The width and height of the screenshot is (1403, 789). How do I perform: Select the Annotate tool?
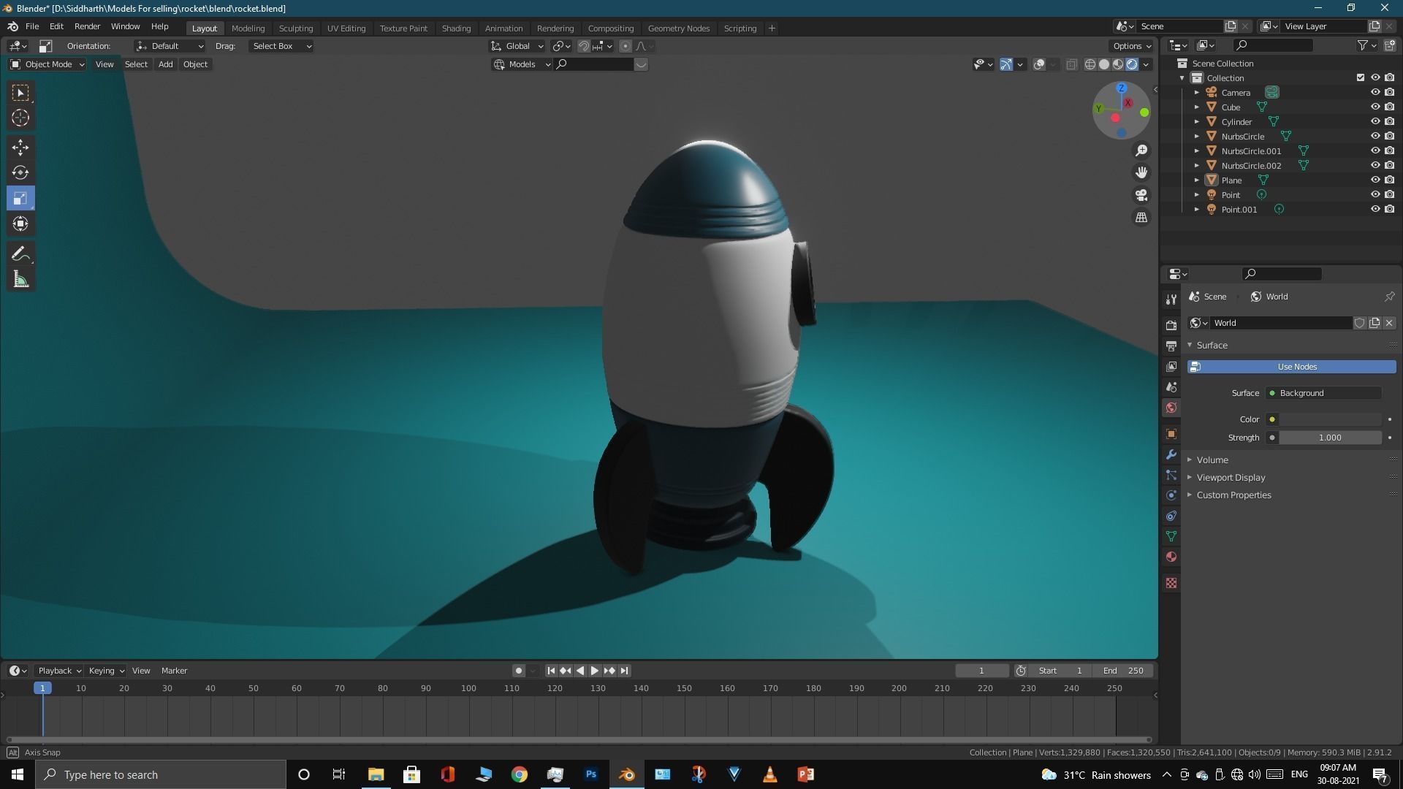pos(20,254)
